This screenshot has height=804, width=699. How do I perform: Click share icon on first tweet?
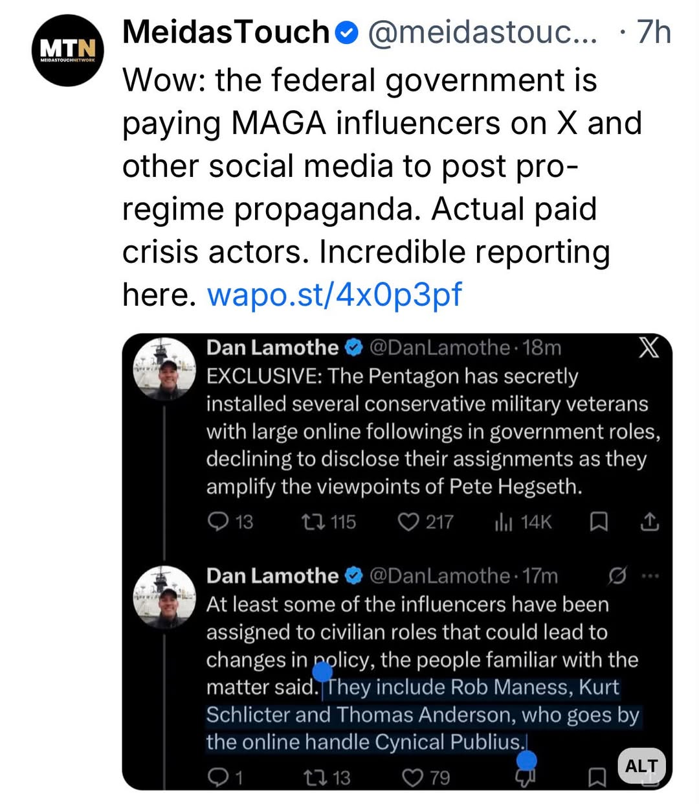(649, 522)
